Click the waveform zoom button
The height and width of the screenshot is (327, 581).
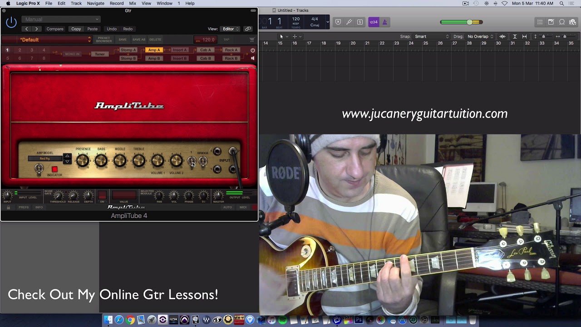click(502, 36)
